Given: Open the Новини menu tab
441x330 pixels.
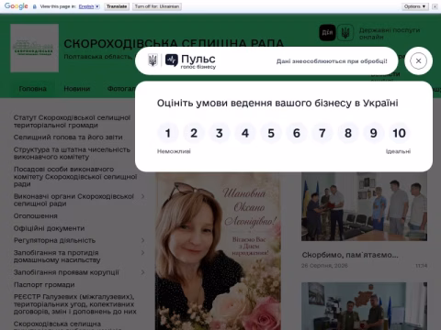Looking at the screenshot, I should 77,89.
